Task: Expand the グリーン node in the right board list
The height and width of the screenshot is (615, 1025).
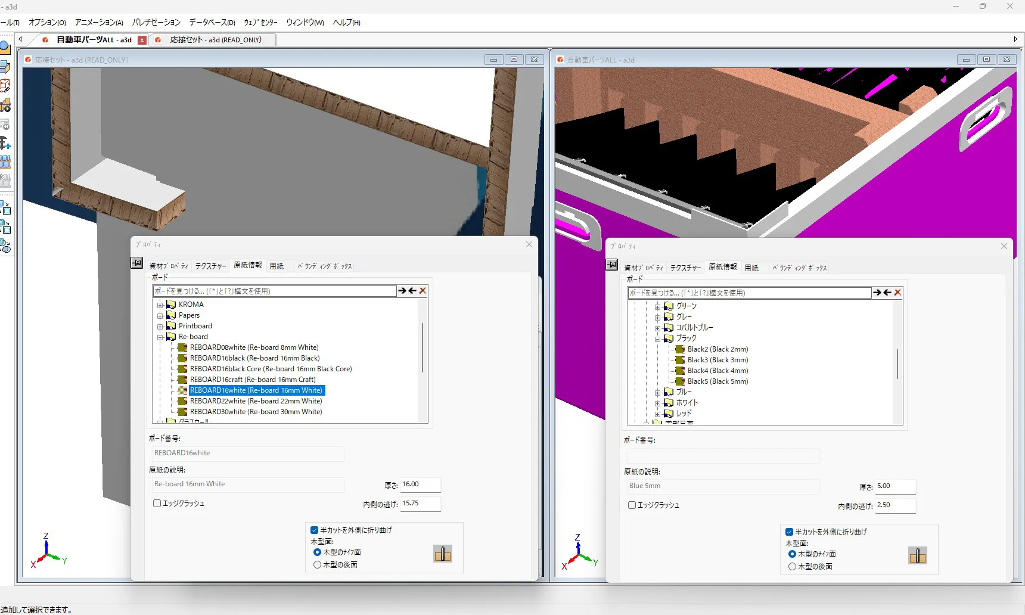Action: point(658,306)
